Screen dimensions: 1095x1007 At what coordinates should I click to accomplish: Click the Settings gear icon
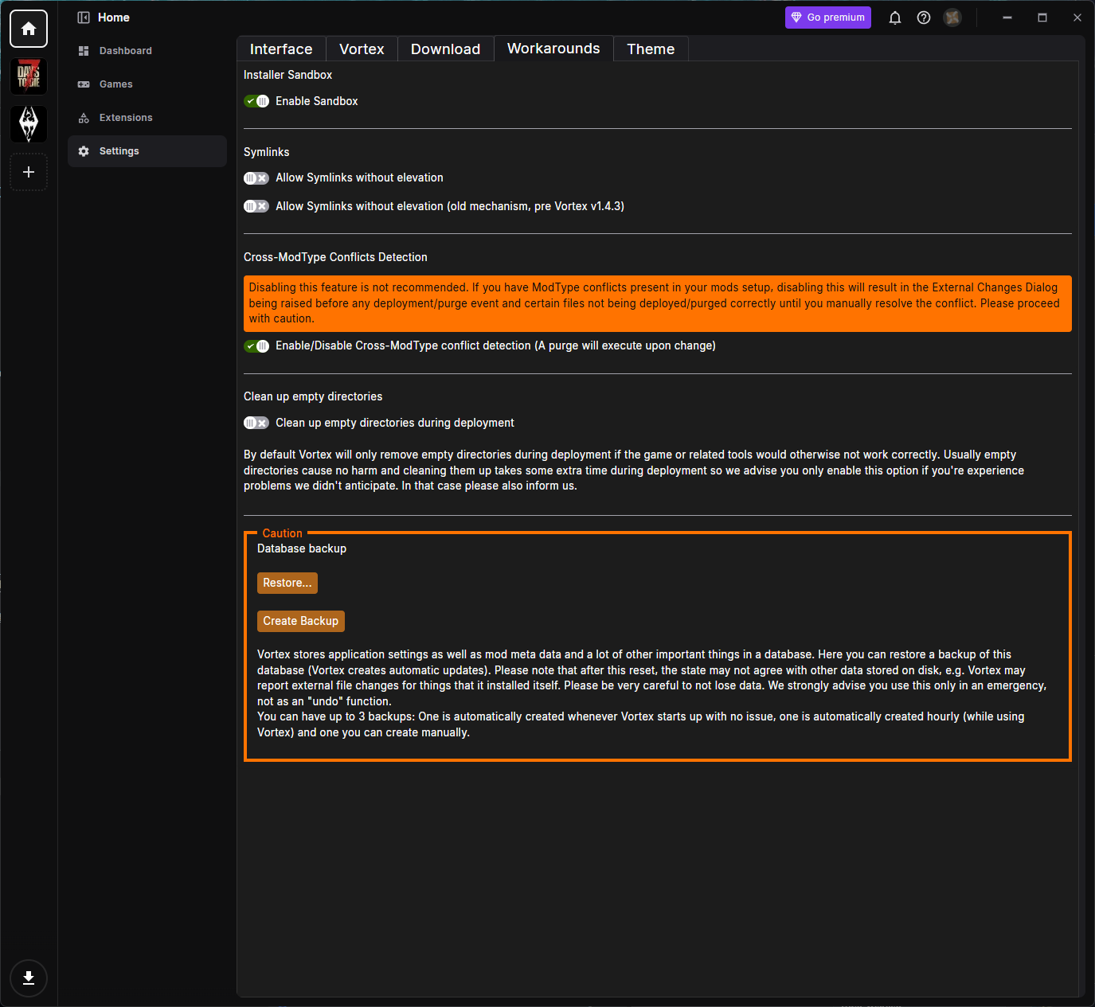point(84,151)
